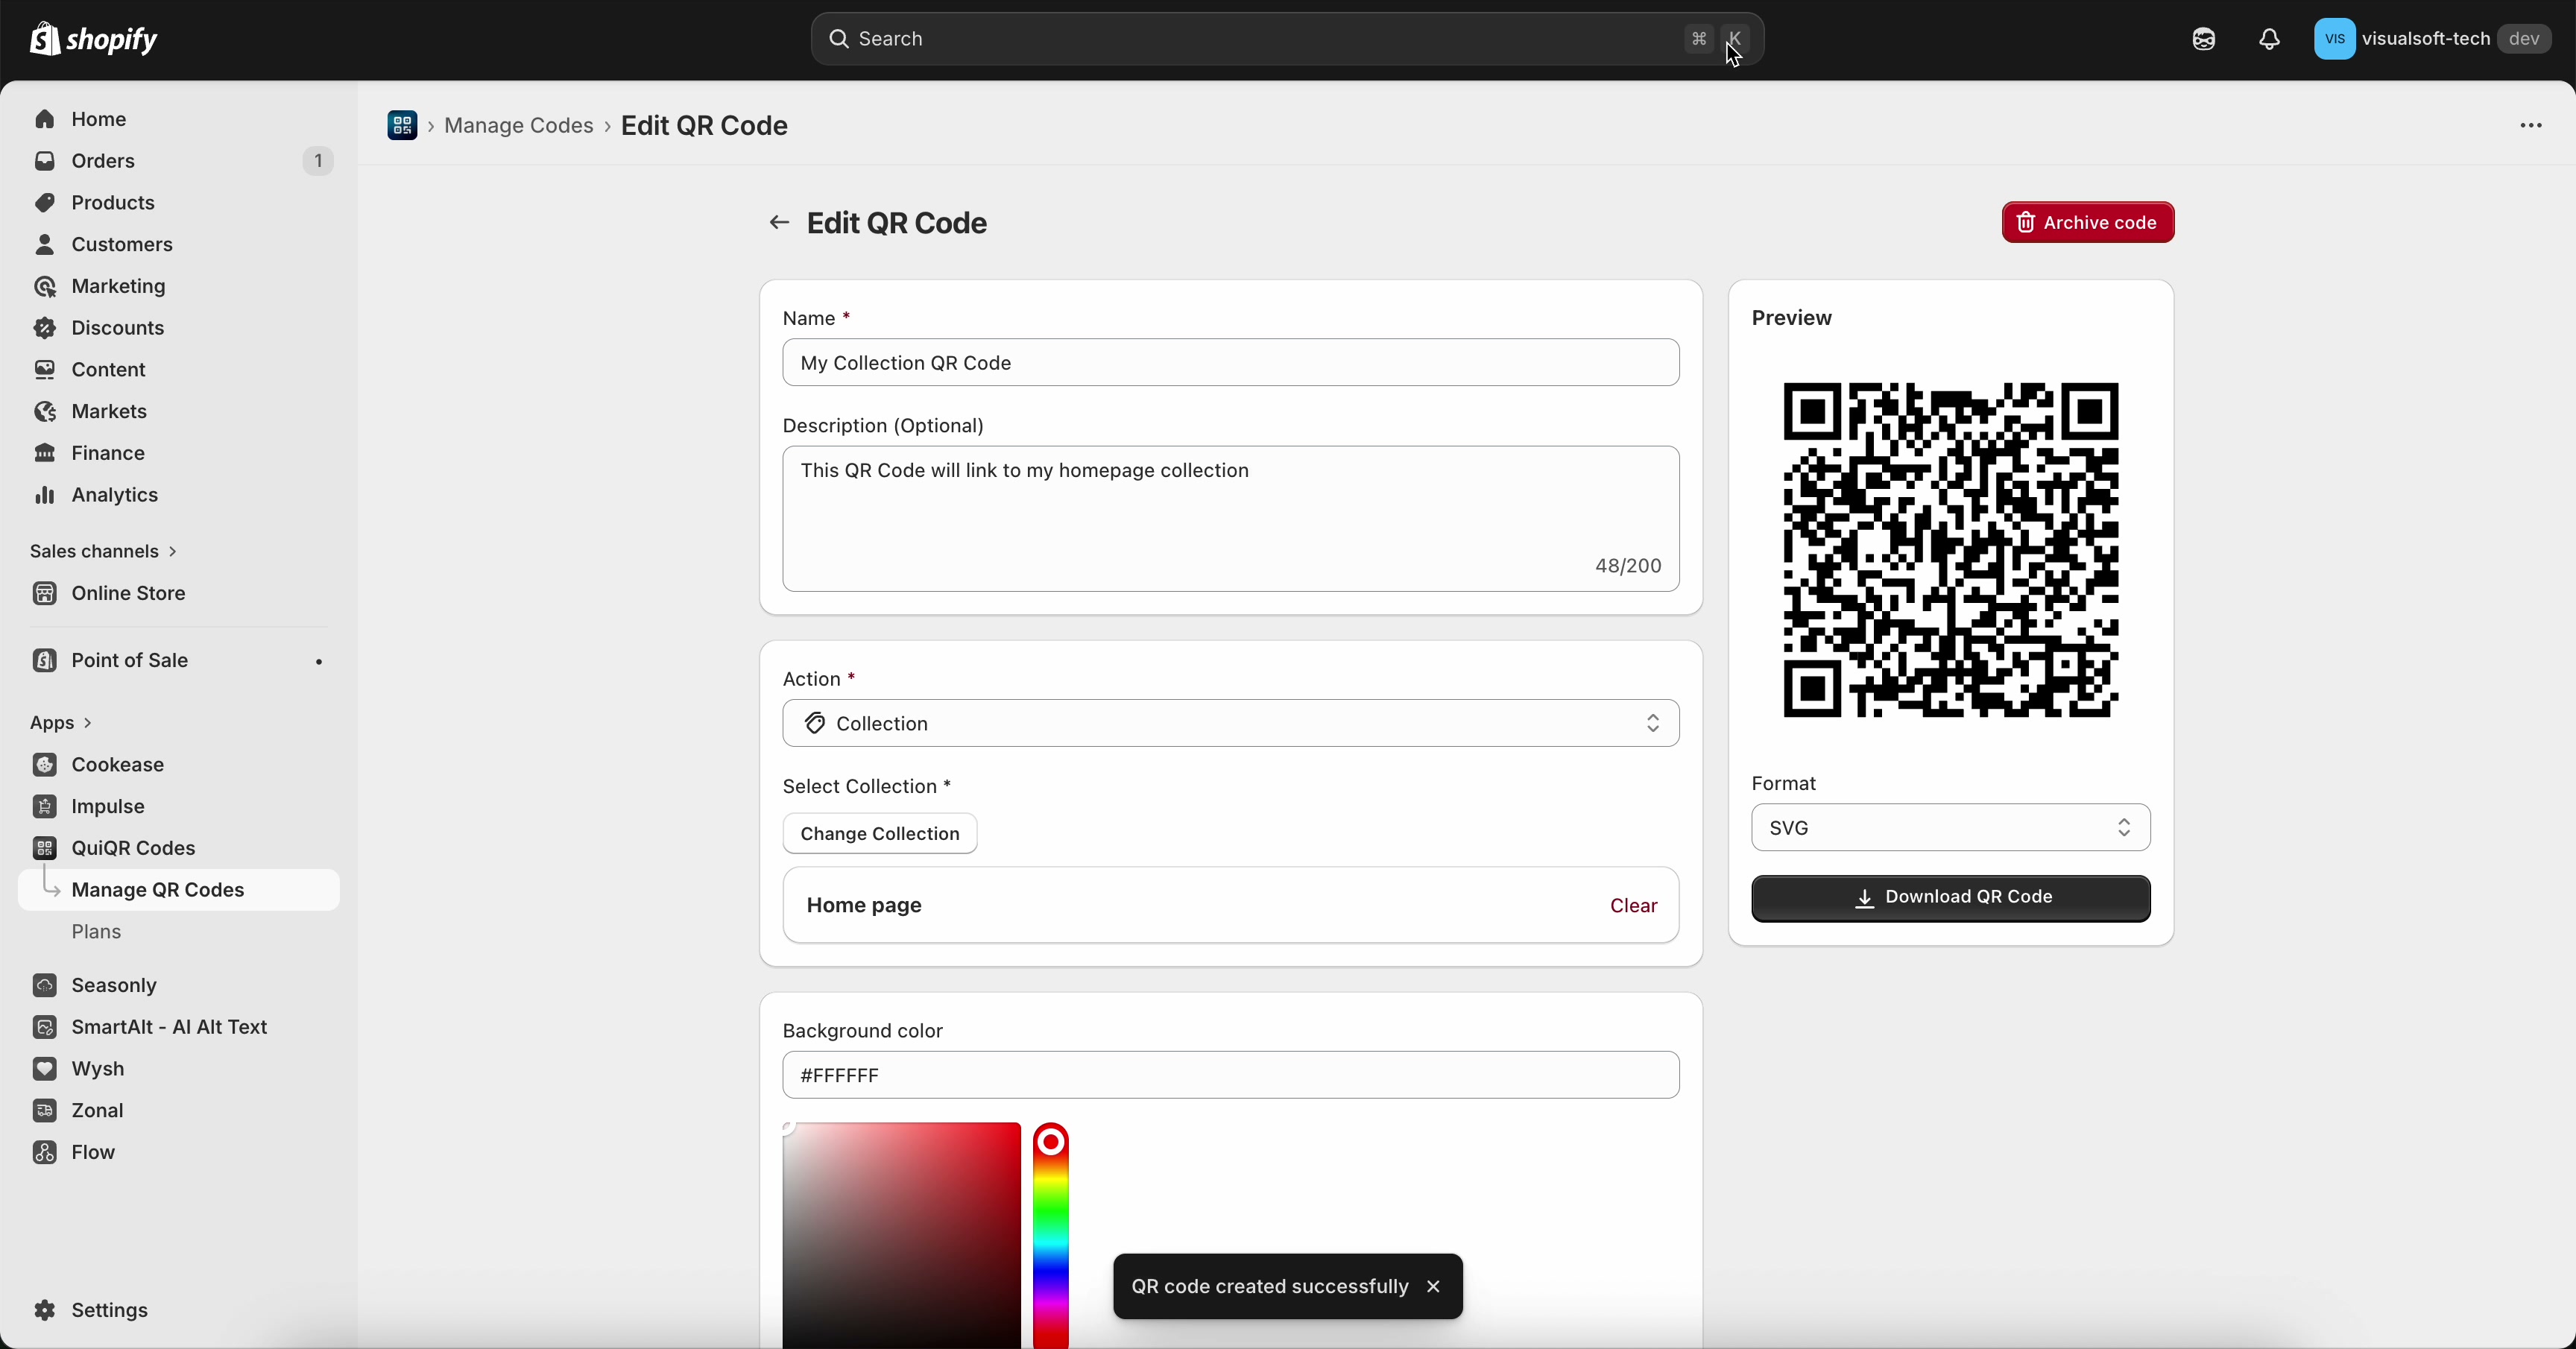The height and width of the screenshot is (1349, 2576).
Task: Open the Action dropdown showing Collection
Action: (x=1229, y=723)
